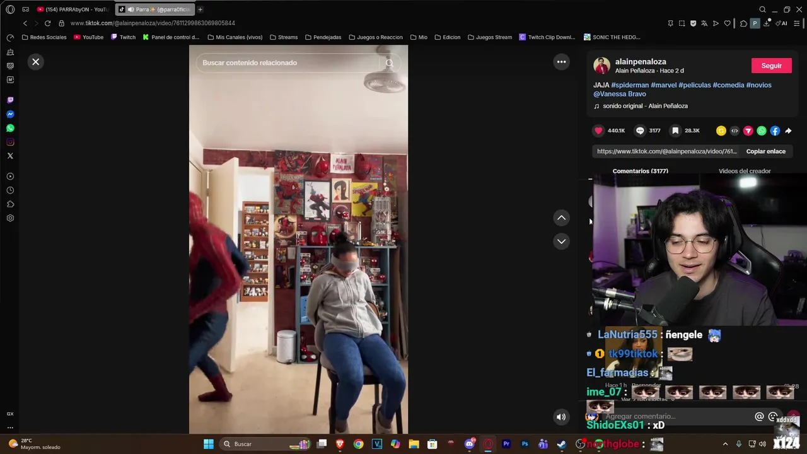Click the yellow repost icon

point(721,131)
